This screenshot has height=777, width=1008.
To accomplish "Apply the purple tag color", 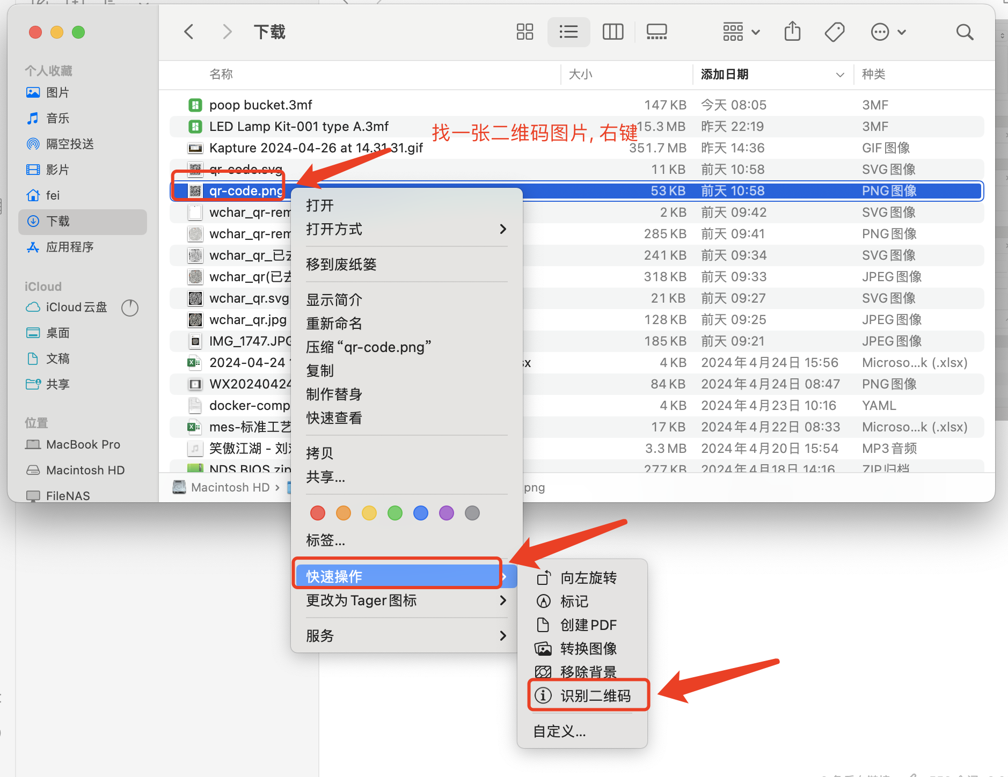I will [447, 513].
